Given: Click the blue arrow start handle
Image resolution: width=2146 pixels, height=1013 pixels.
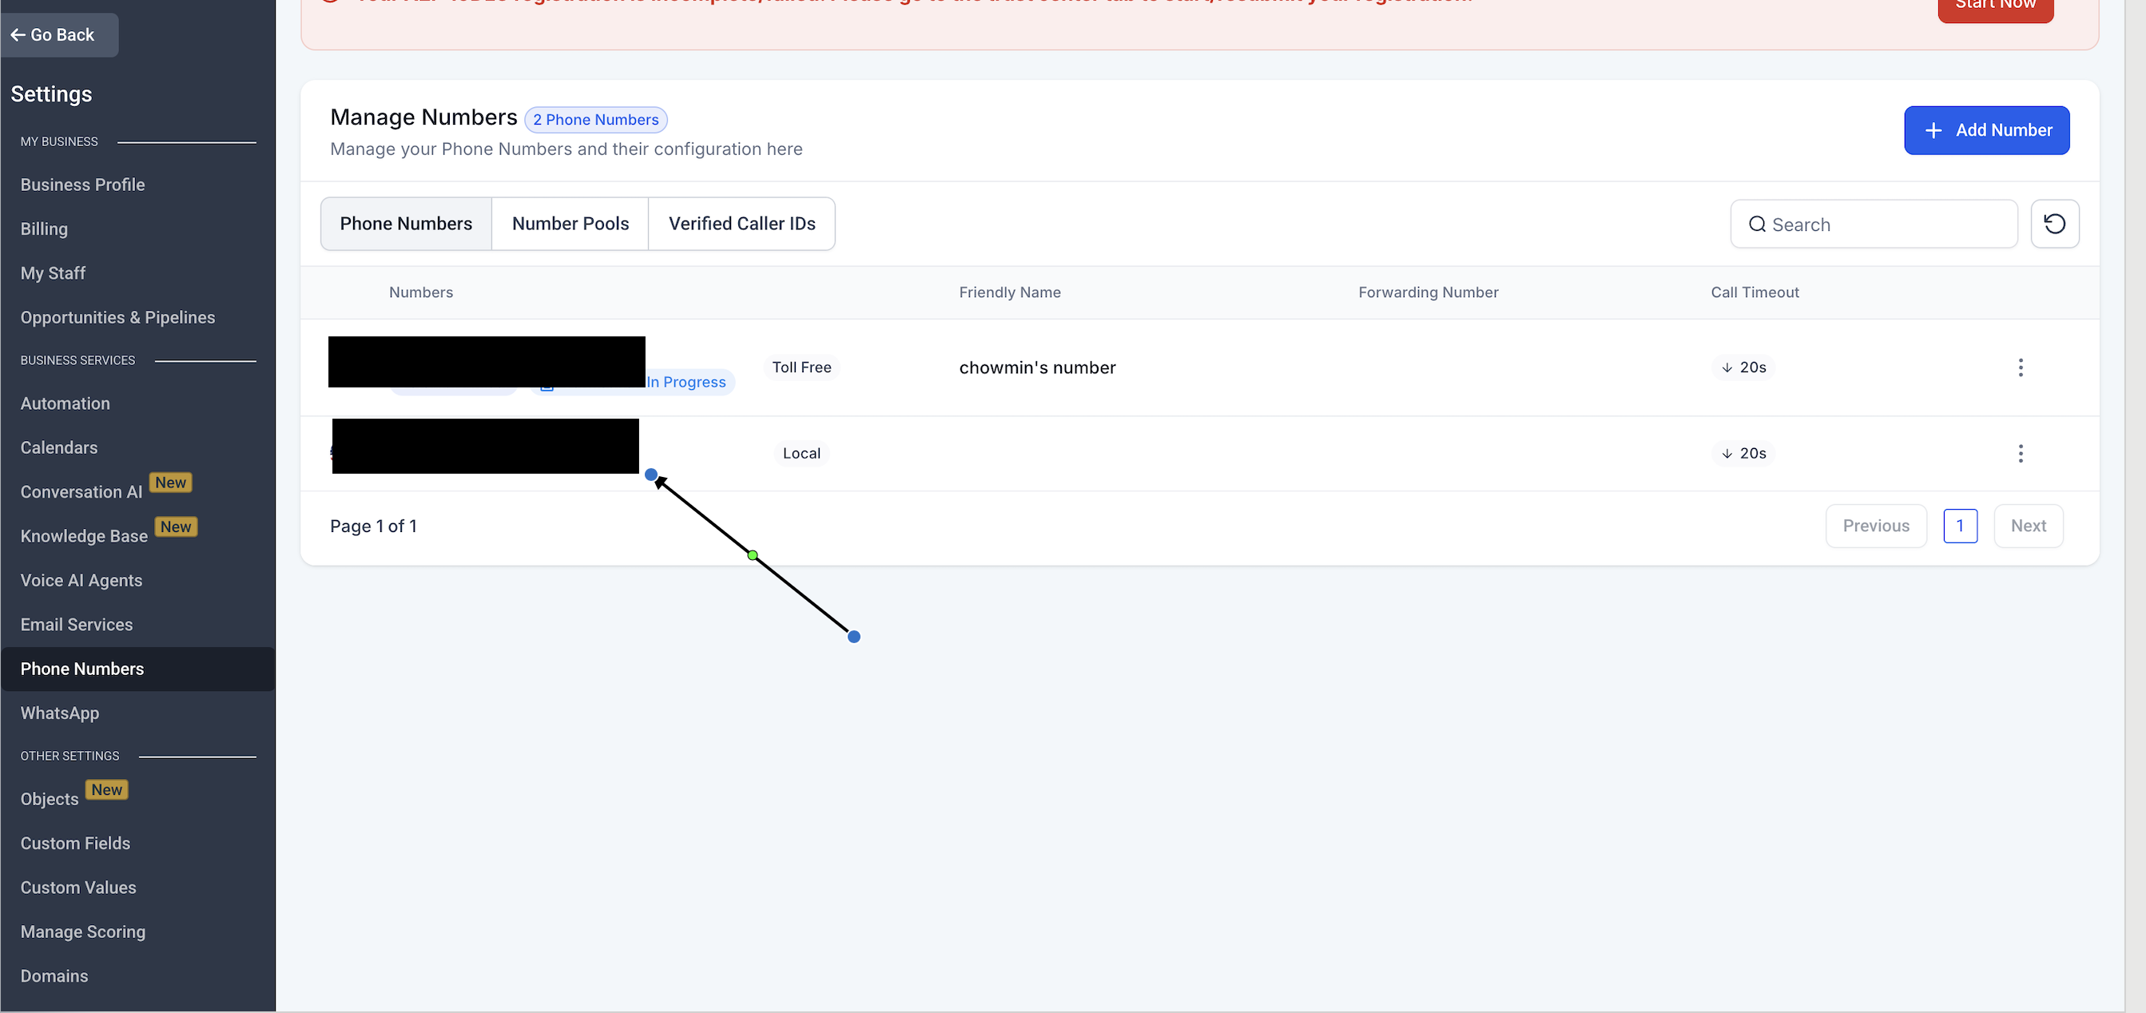Looking at the screenshot, I should [x=854, y=637].
